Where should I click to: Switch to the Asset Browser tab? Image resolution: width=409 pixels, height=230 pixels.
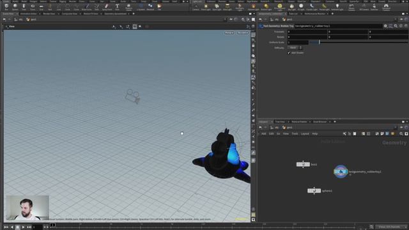[x=320, y=122]
